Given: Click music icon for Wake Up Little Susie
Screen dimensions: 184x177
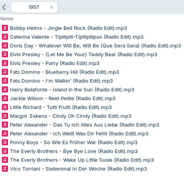Looking at the screenshot, I should coord(5,160).
